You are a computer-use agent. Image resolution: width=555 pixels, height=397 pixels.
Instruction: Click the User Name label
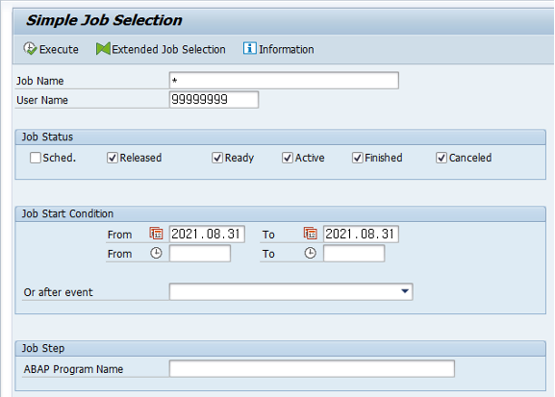pos(42,100)
